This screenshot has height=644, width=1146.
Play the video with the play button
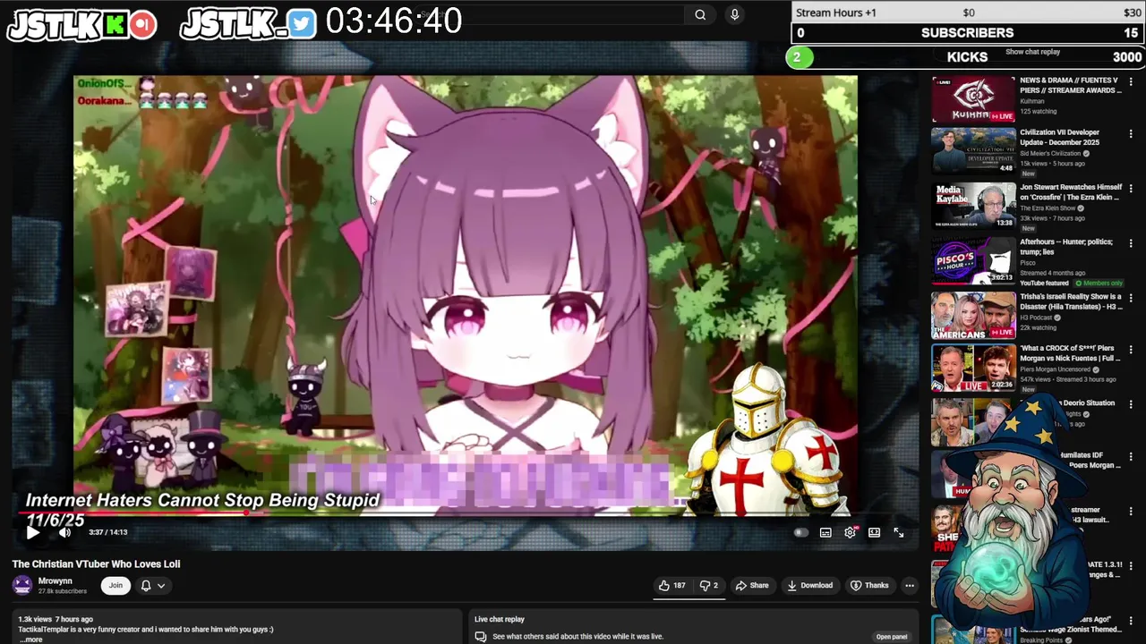(x=33, y=533)
